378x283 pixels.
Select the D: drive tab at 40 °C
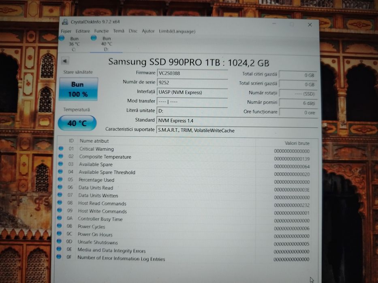(106, 44)
